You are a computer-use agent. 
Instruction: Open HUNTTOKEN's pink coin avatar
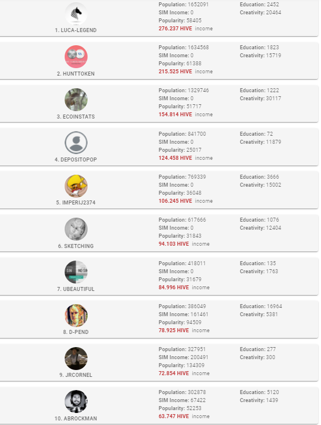76,57
